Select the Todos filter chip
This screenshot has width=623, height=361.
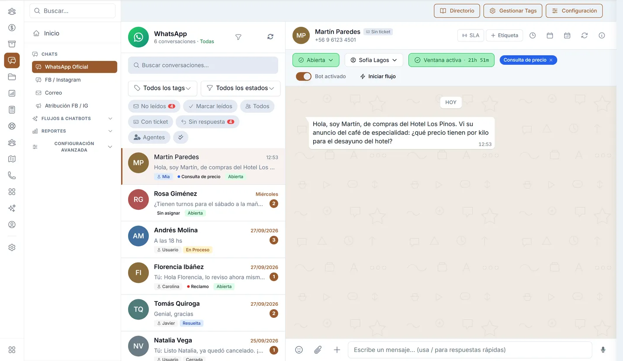pos(257,106)
